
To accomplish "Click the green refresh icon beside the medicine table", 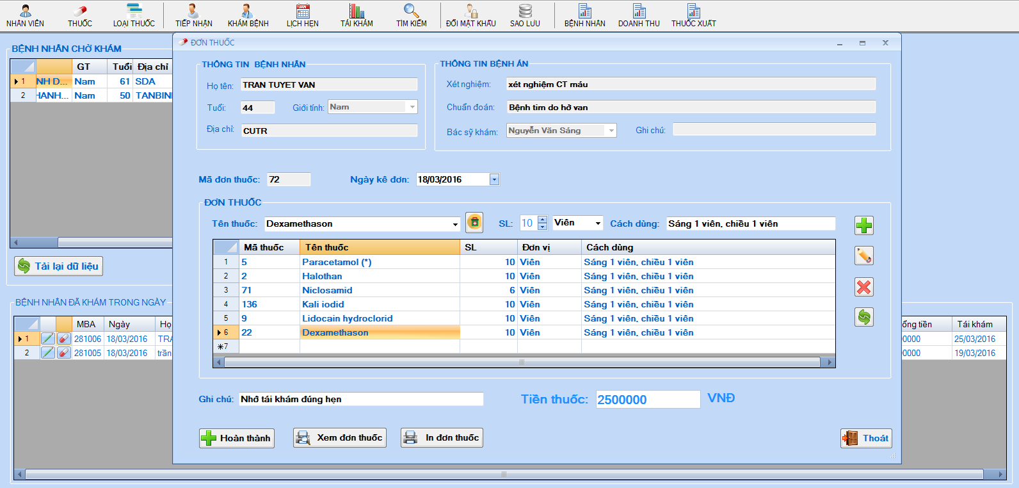I will [x=864, y=317].
